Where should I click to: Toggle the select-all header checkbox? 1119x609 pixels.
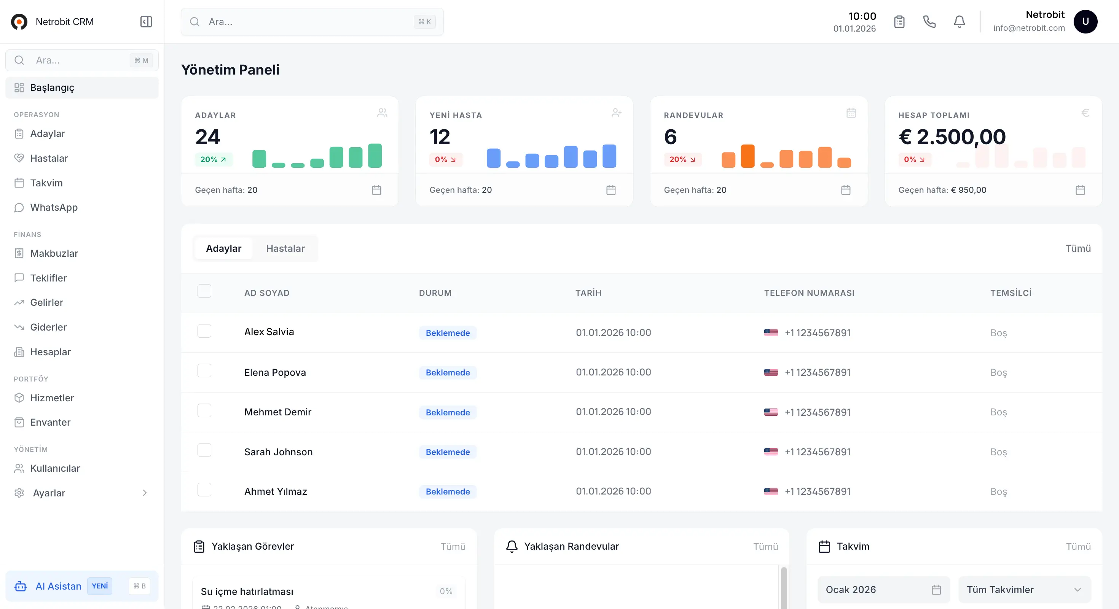point(204,291)
